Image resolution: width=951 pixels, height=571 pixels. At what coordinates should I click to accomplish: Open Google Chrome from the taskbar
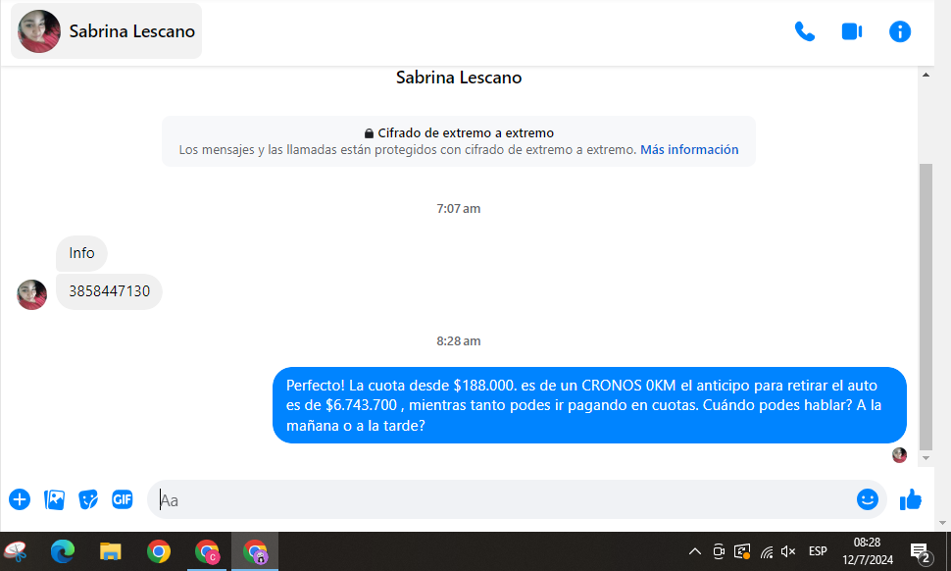[158, 551]
